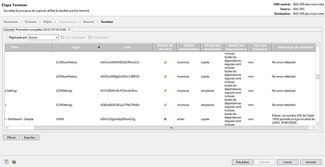Click the red failure status icon for LUMX

[165, 119]
